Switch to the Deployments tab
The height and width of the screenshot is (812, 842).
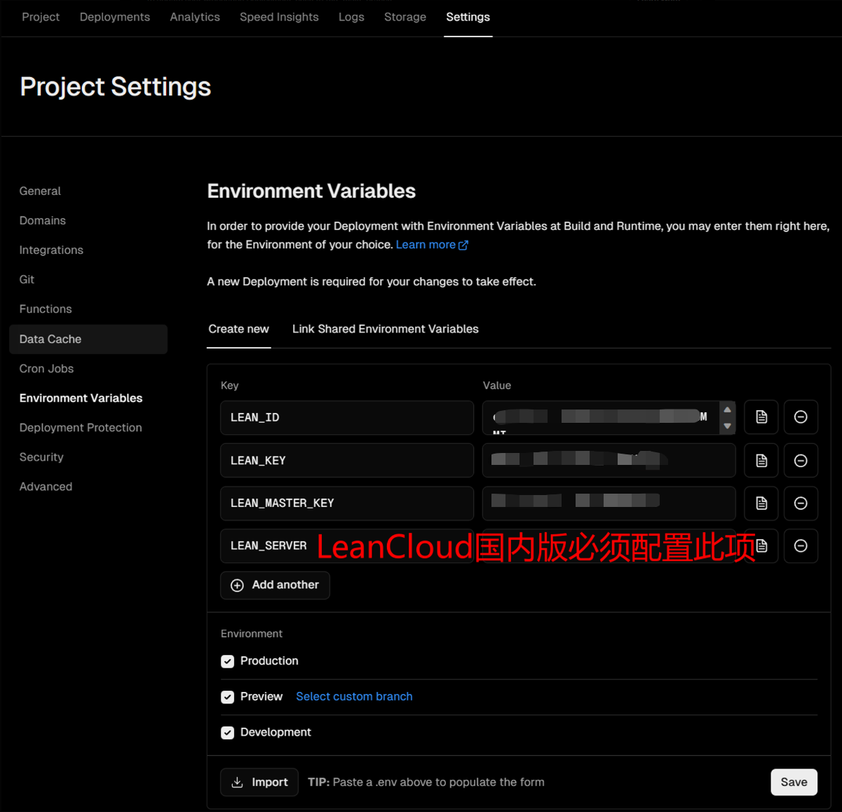coord(114,17)
